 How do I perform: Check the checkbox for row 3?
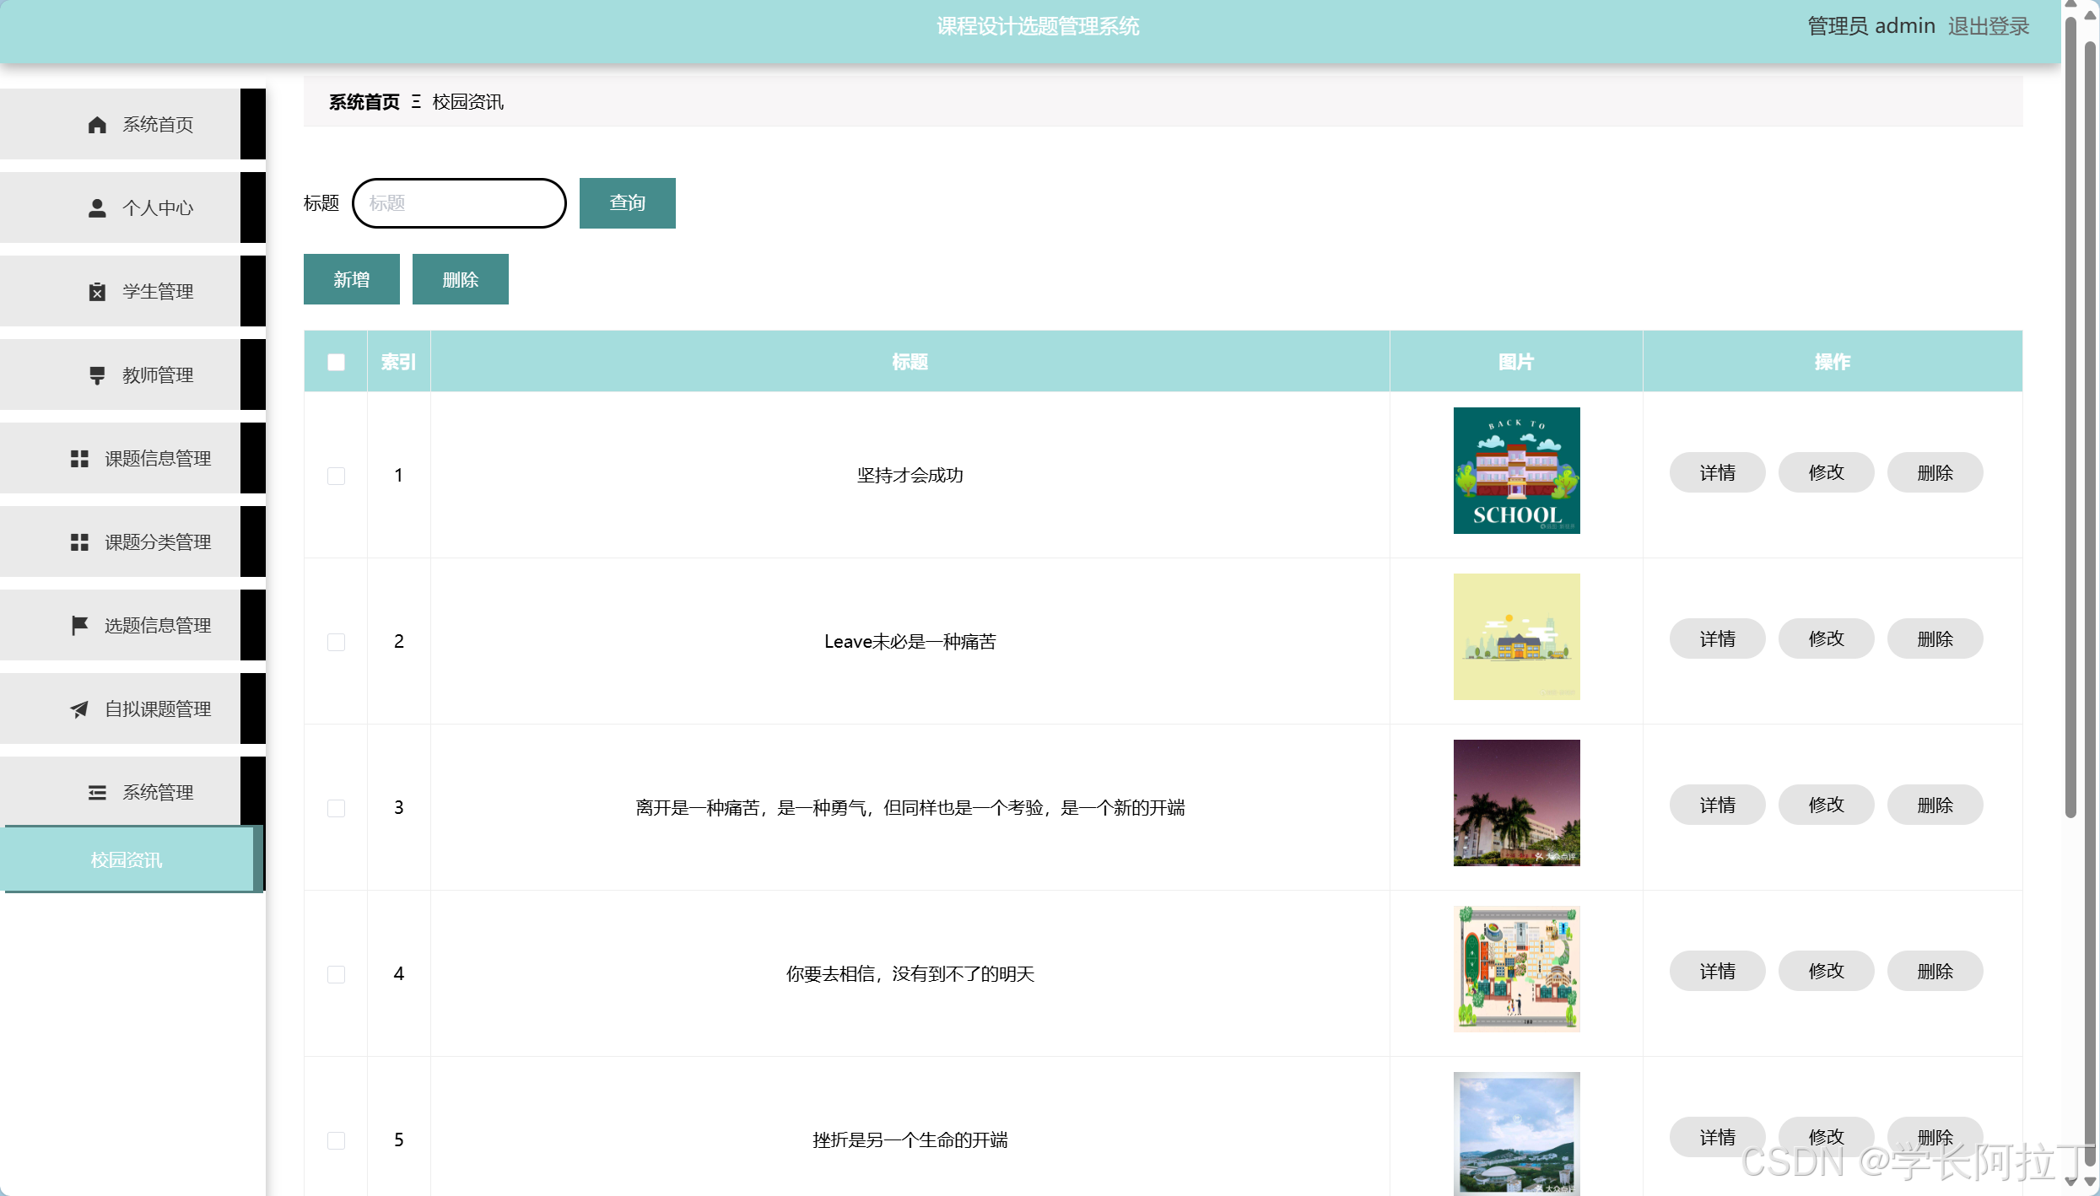[336, 808]
